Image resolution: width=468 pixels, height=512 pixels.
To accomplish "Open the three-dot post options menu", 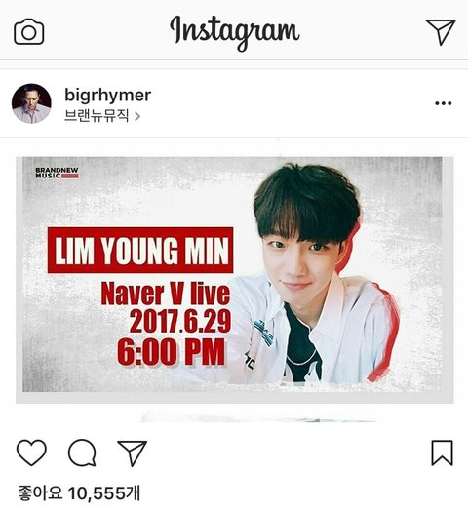I will click(444, 103).
